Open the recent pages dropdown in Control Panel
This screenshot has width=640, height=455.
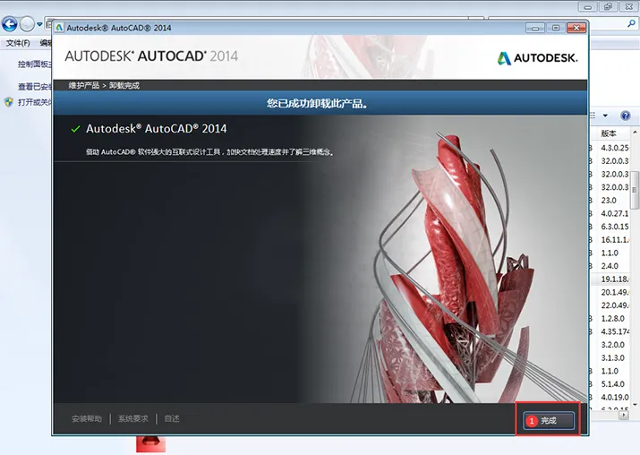click(x=39, y=24)
